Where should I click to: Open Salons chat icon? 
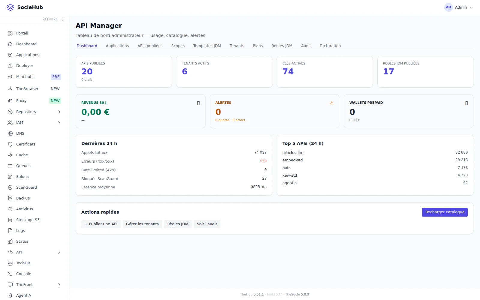pyautogui.click(x=10, y=177)
